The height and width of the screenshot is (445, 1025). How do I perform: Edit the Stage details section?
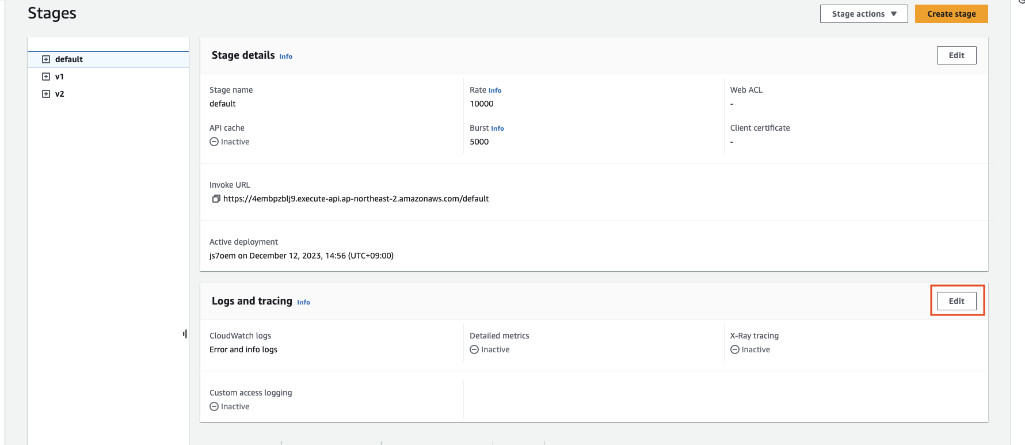coord(956,55)
